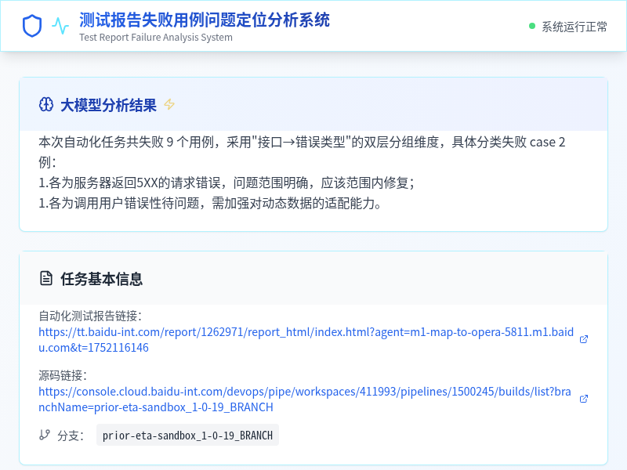Click the shield logo icon in header
The width and height of the screenshot is (627, 470).
[x=32, y=26]
